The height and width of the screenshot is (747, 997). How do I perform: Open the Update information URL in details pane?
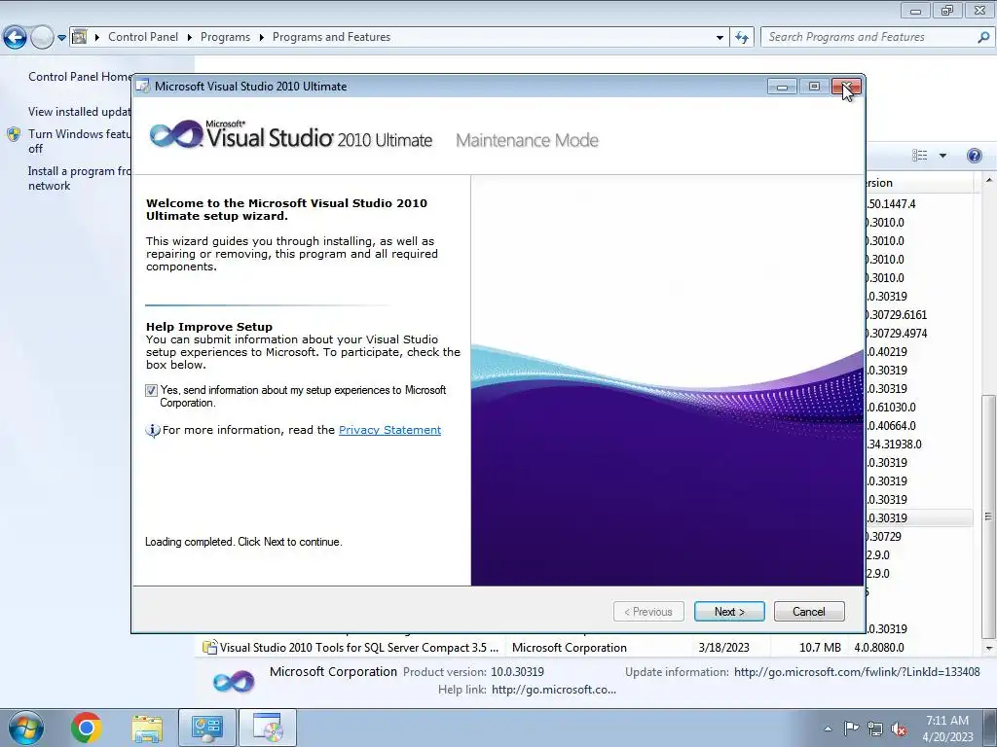(857, 671)
